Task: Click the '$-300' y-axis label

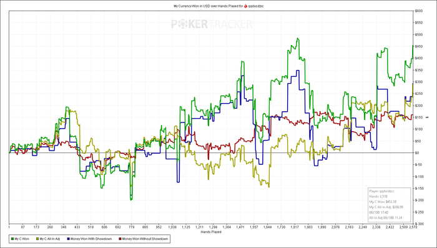Action: [420, 224]
